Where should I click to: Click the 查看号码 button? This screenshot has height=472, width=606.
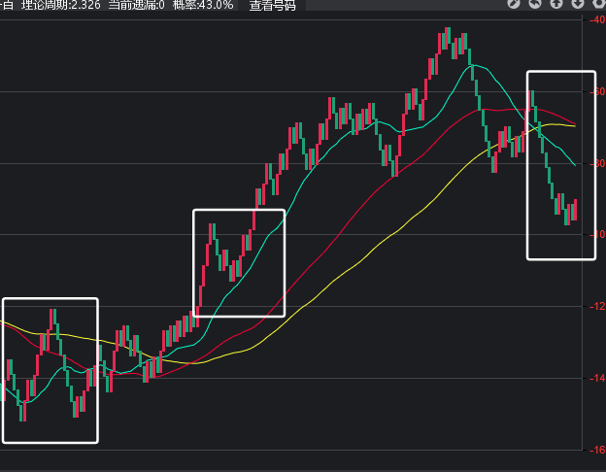272,6
